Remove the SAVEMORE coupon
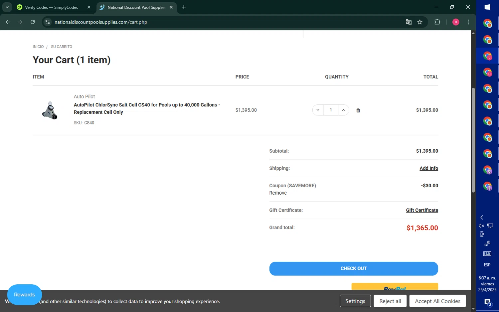 pyautogui.click(x=278, y=193)
